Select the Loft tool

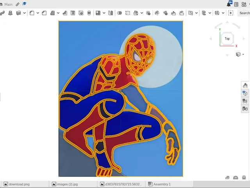(x=11, y=13)
